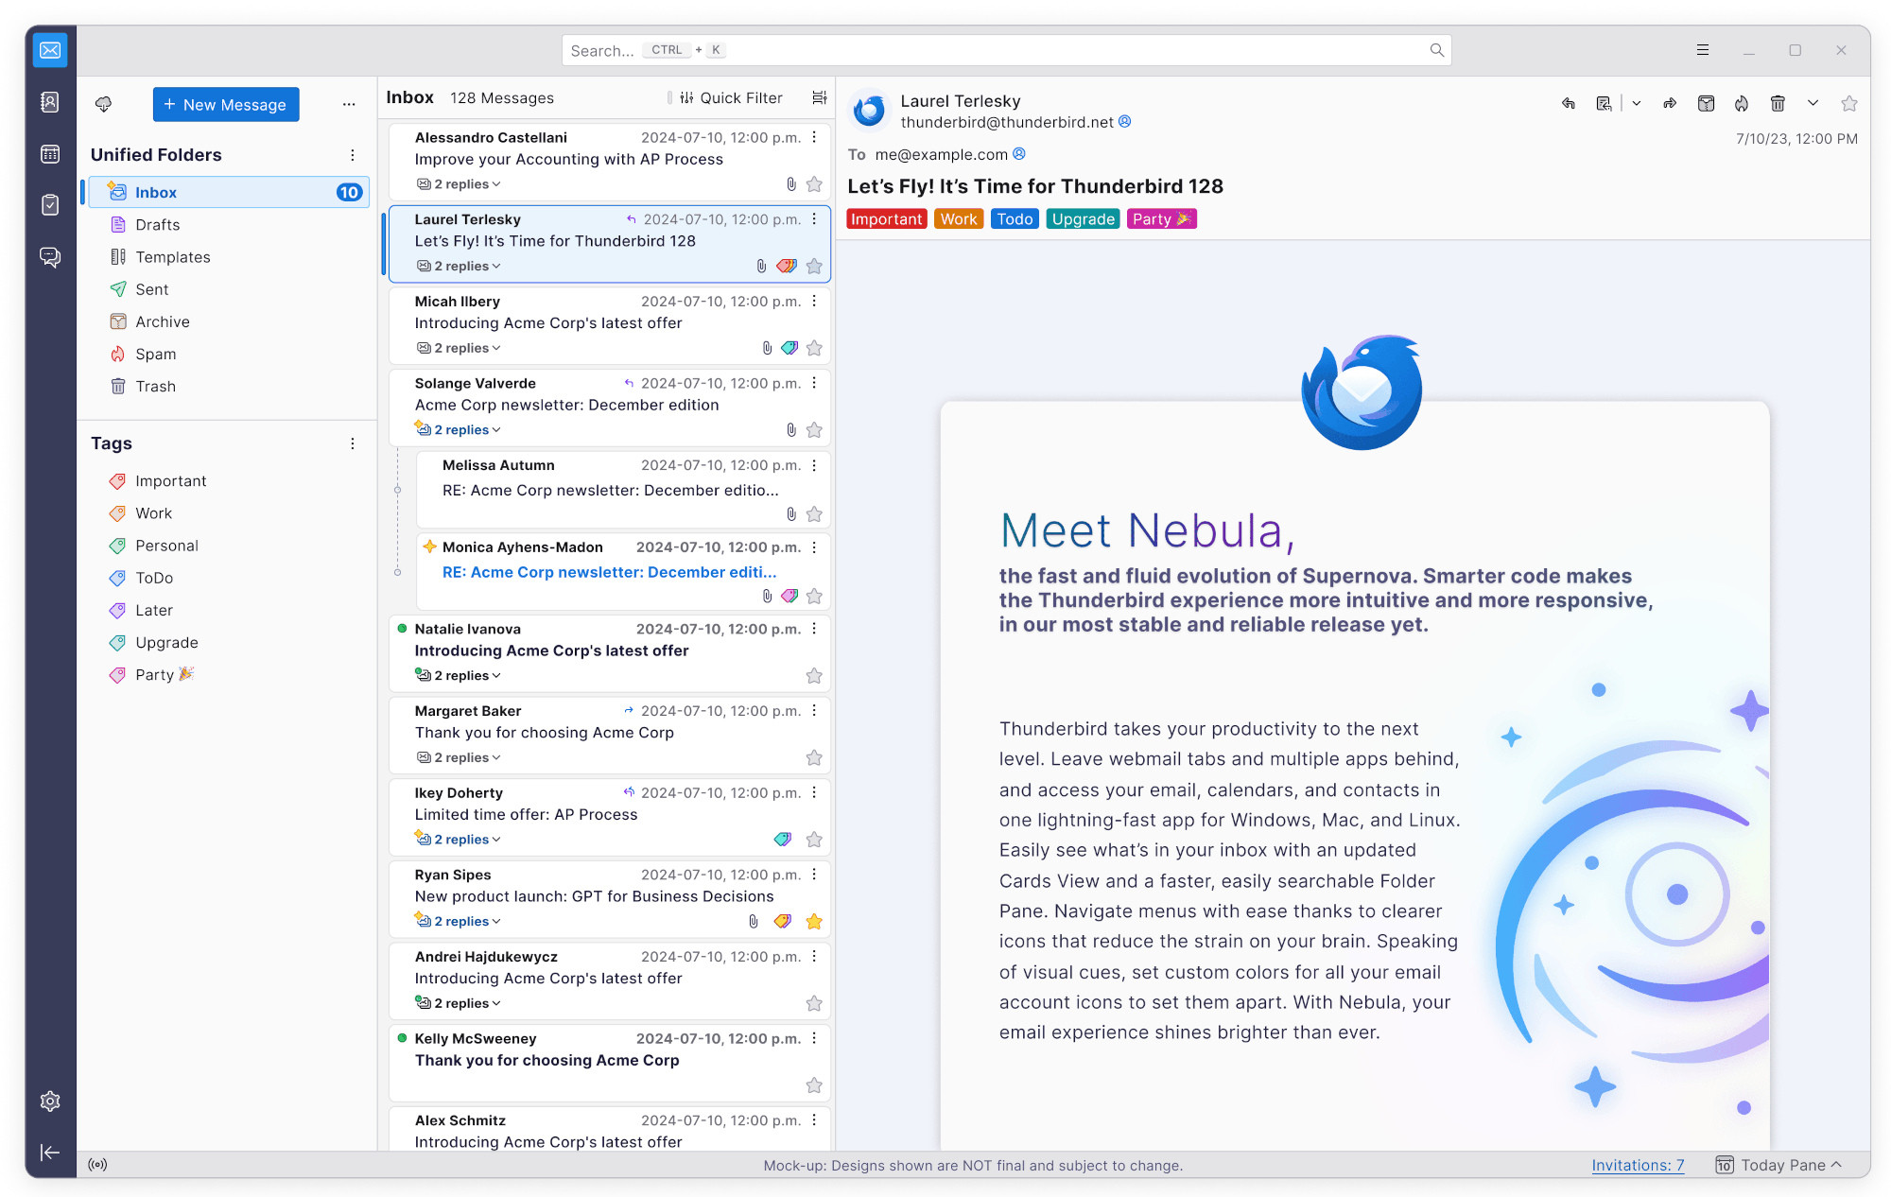Click the Upgrade tag on open email
Screen dimensions: 1891x1197
1084,217
